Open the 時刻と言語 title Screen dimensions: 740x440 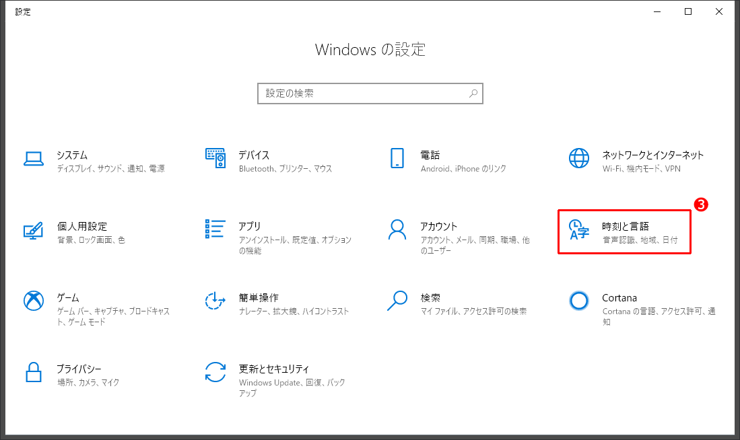[626, 226]
